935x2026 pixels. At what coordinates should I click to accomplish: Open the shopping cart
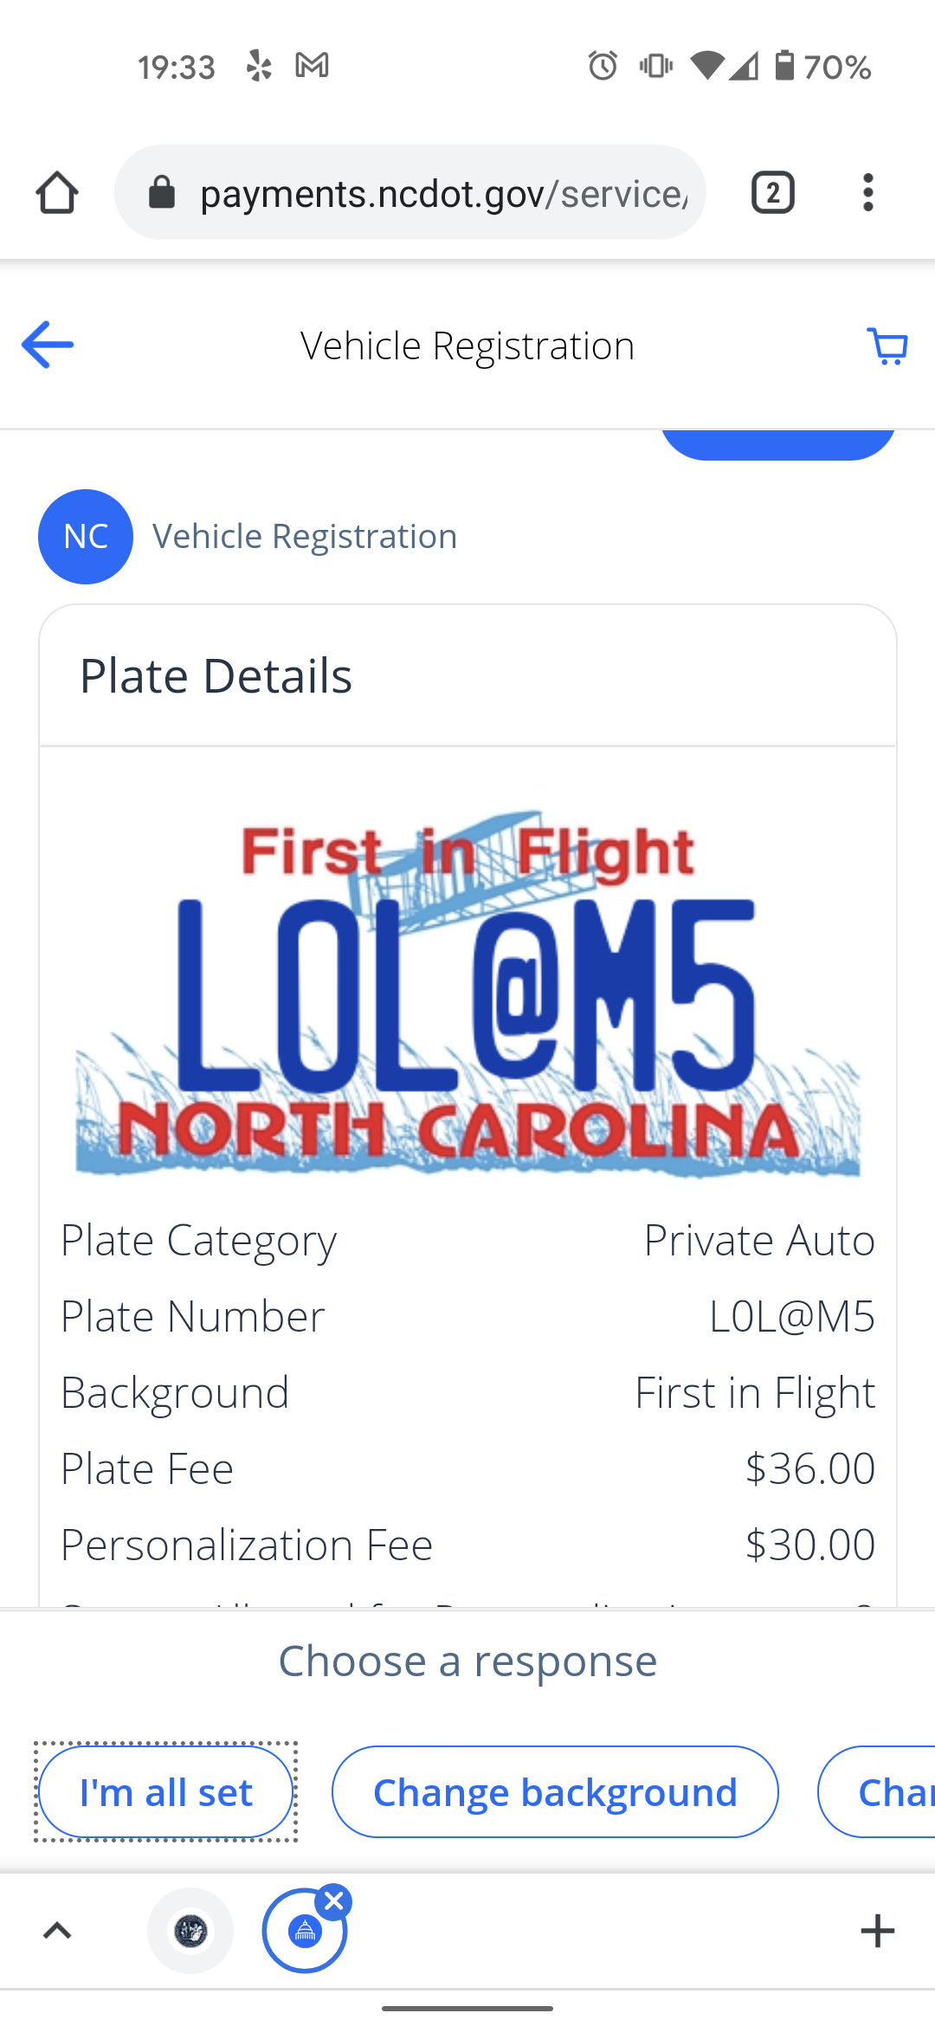887,346
